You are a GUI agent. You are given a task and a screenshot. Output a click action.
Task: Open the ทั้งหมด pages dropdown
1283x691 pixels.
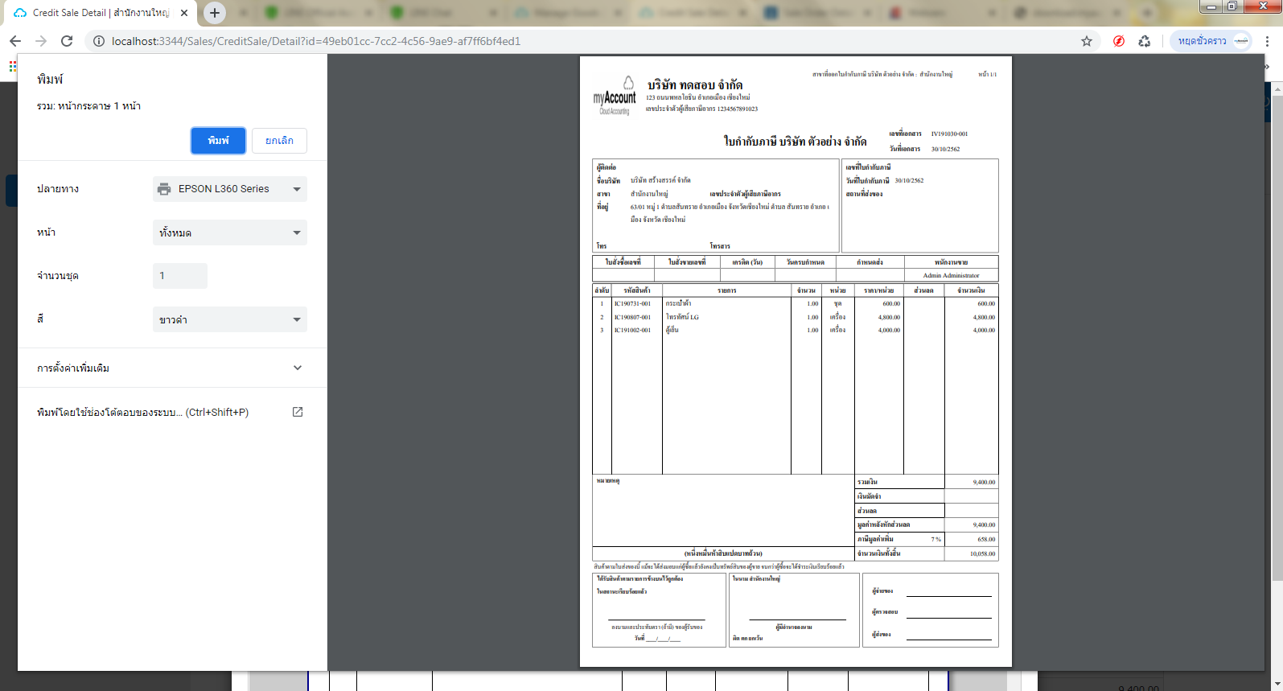tap(230, 232)
